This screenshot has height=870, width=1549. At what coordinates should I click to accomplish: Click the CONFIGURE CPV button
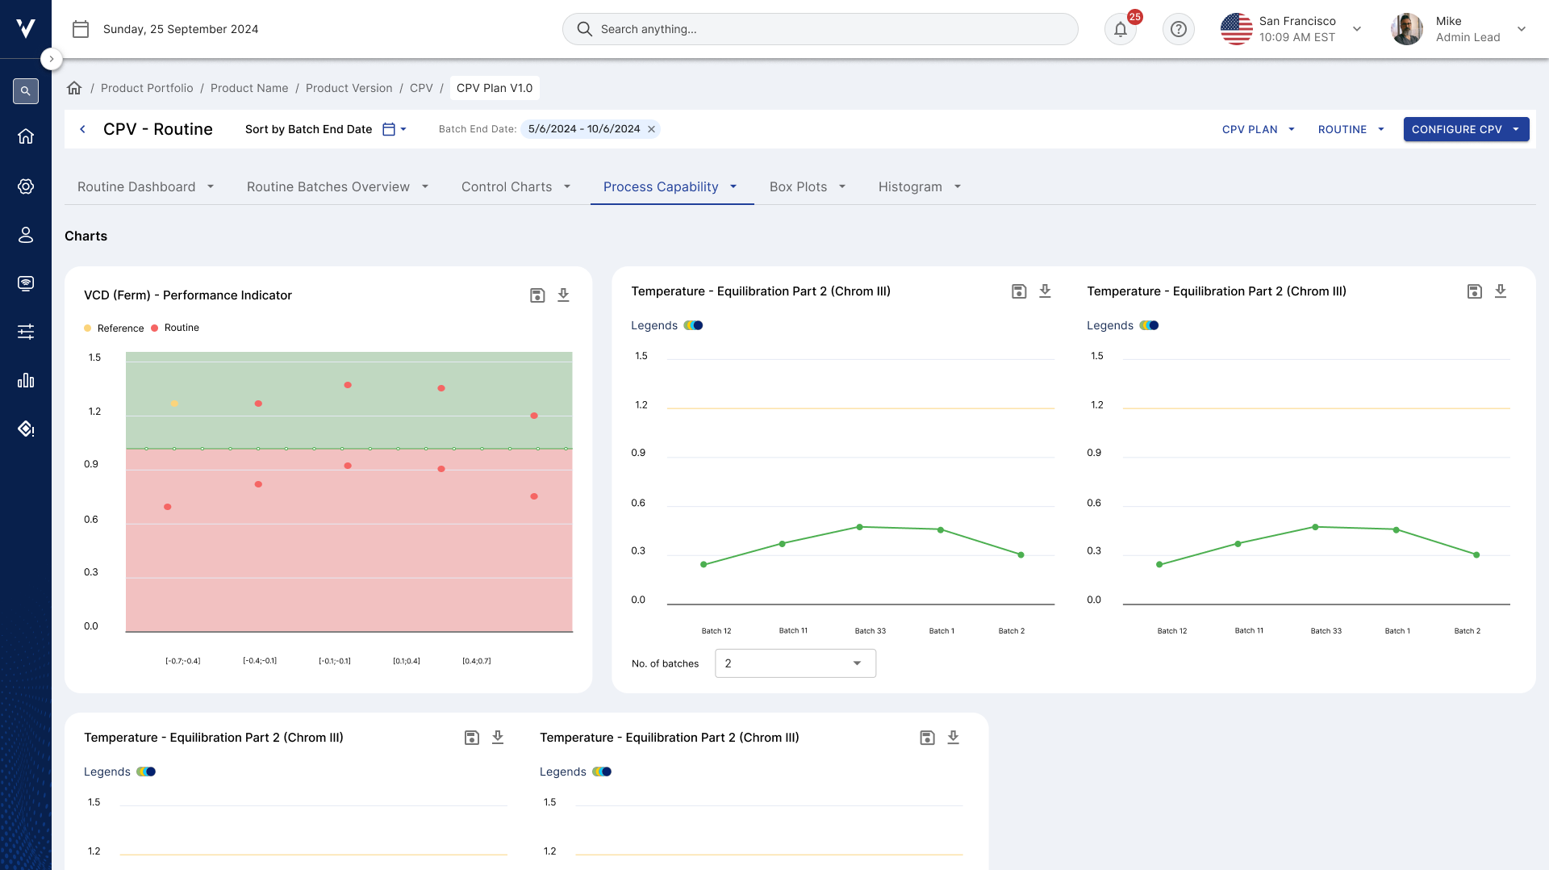[x=1466, y=129]
